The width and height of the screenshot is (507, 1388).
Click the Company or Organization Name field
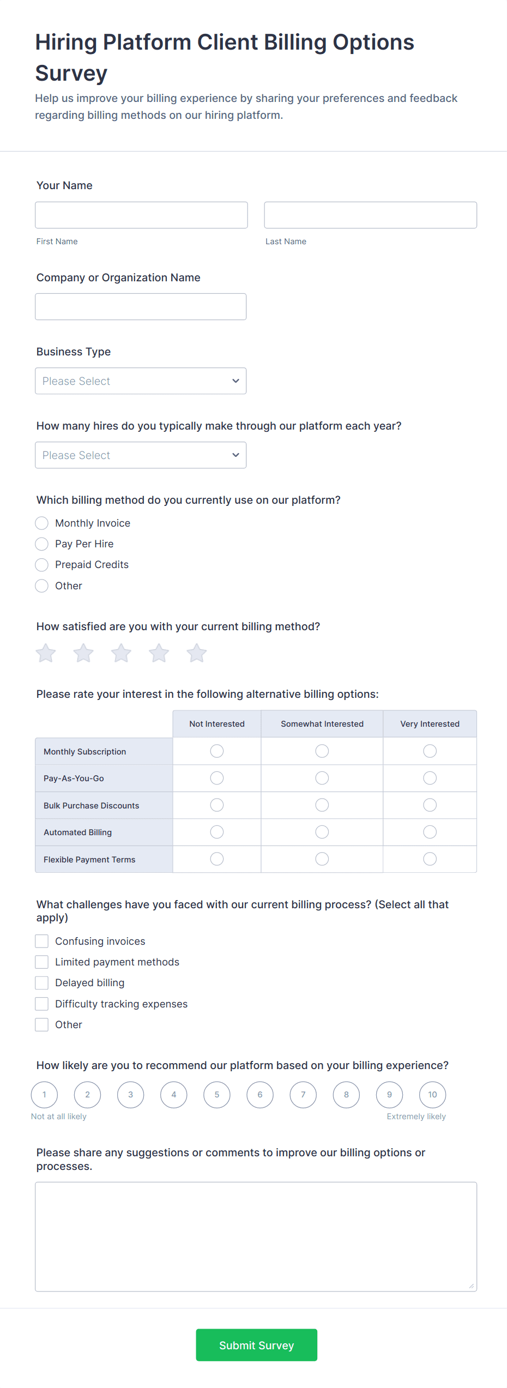click(x=141, y=307)
